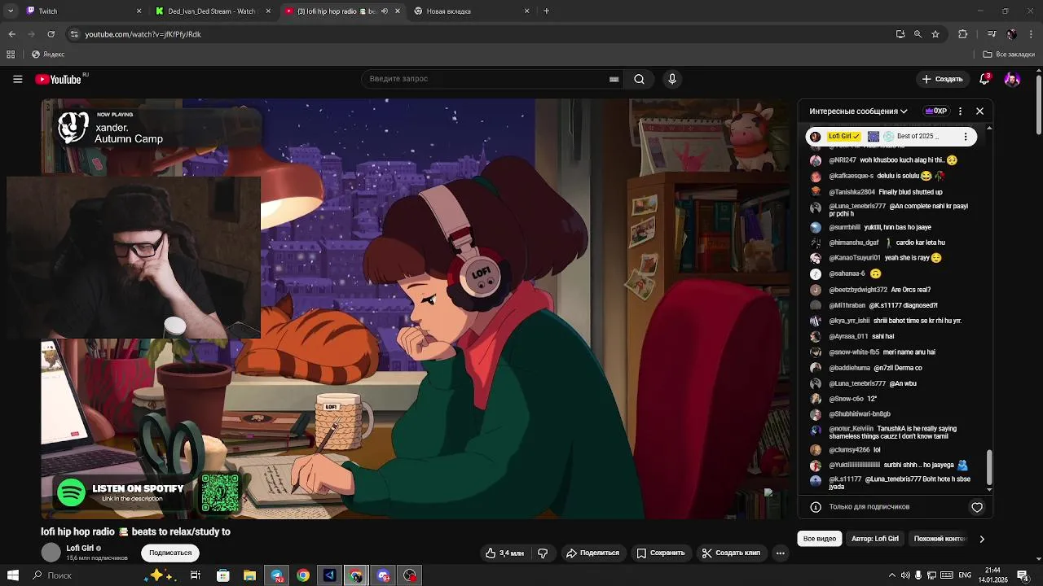
Task: Open the Lofi Girl channel avatar
Action: pyautogui.click(x=51, y=553)
